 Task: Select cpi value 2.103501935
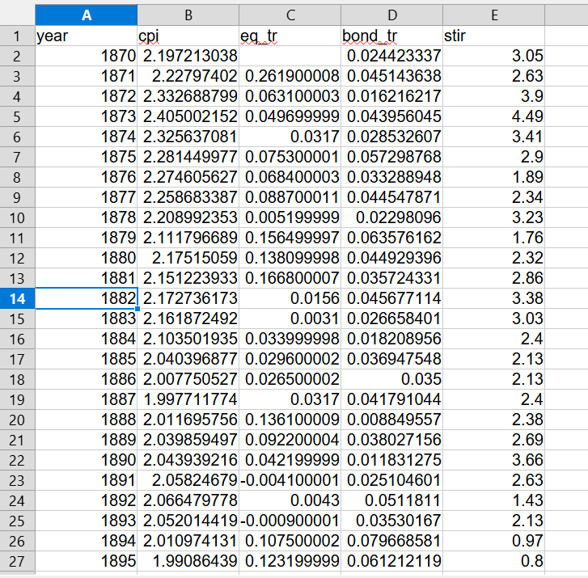pos(188,340)
